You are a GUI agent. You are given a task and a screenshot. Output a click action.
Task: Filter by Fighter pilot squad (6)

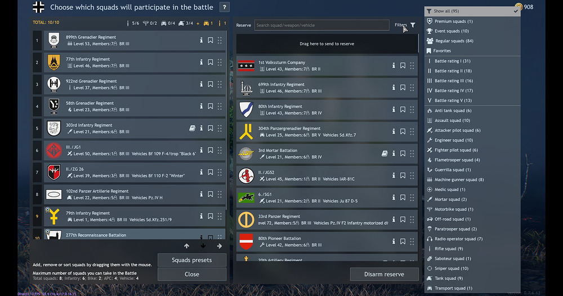[472, 150]
